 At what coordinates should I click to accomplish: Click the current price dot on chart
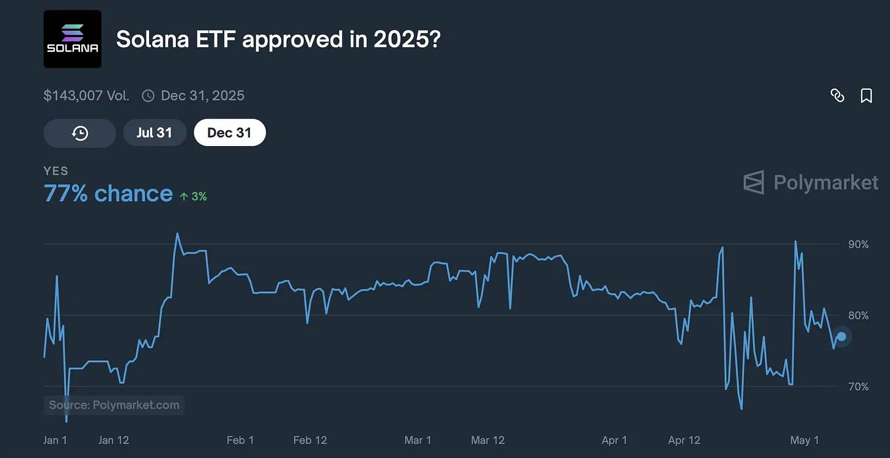841,336
